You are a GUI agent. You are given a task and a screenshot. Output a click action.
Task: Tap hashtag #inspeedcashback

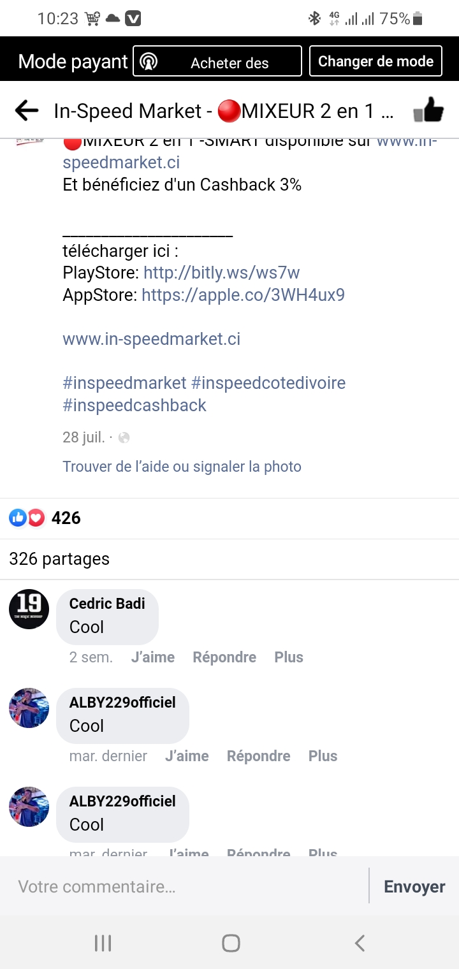(135, 405)
